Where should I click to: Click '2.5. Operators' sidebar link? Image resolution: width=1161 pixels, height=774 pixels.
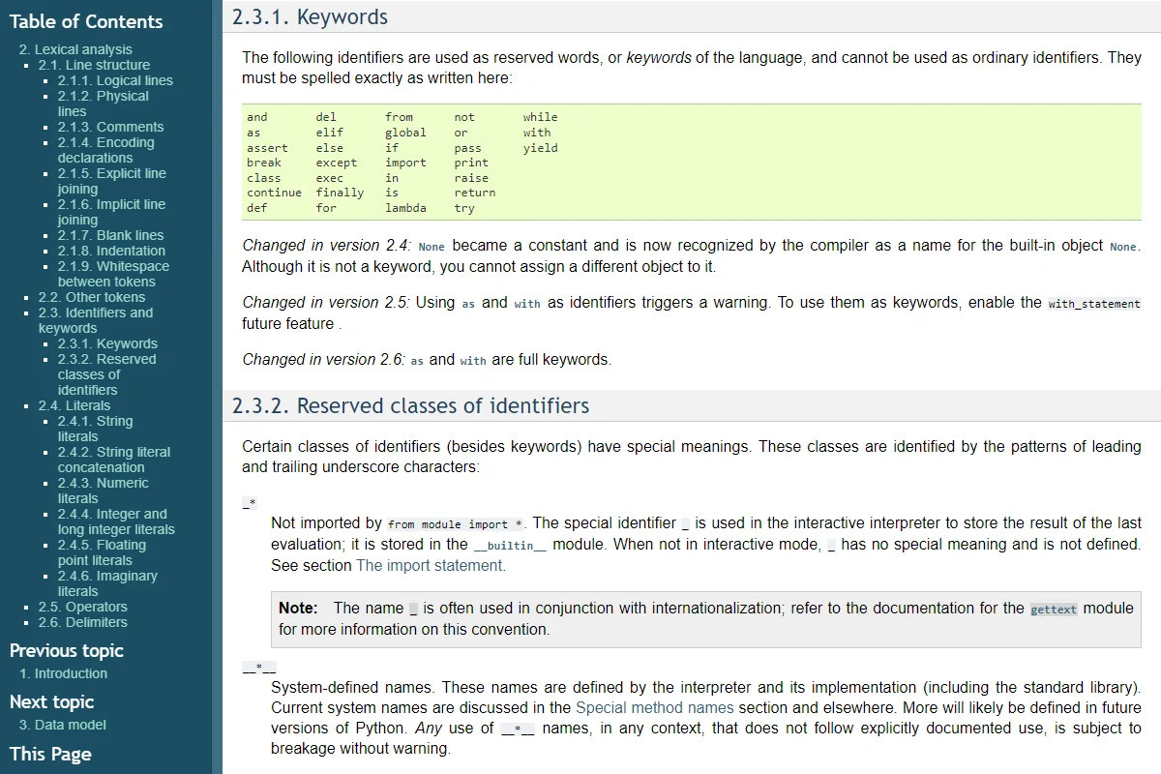83,607
